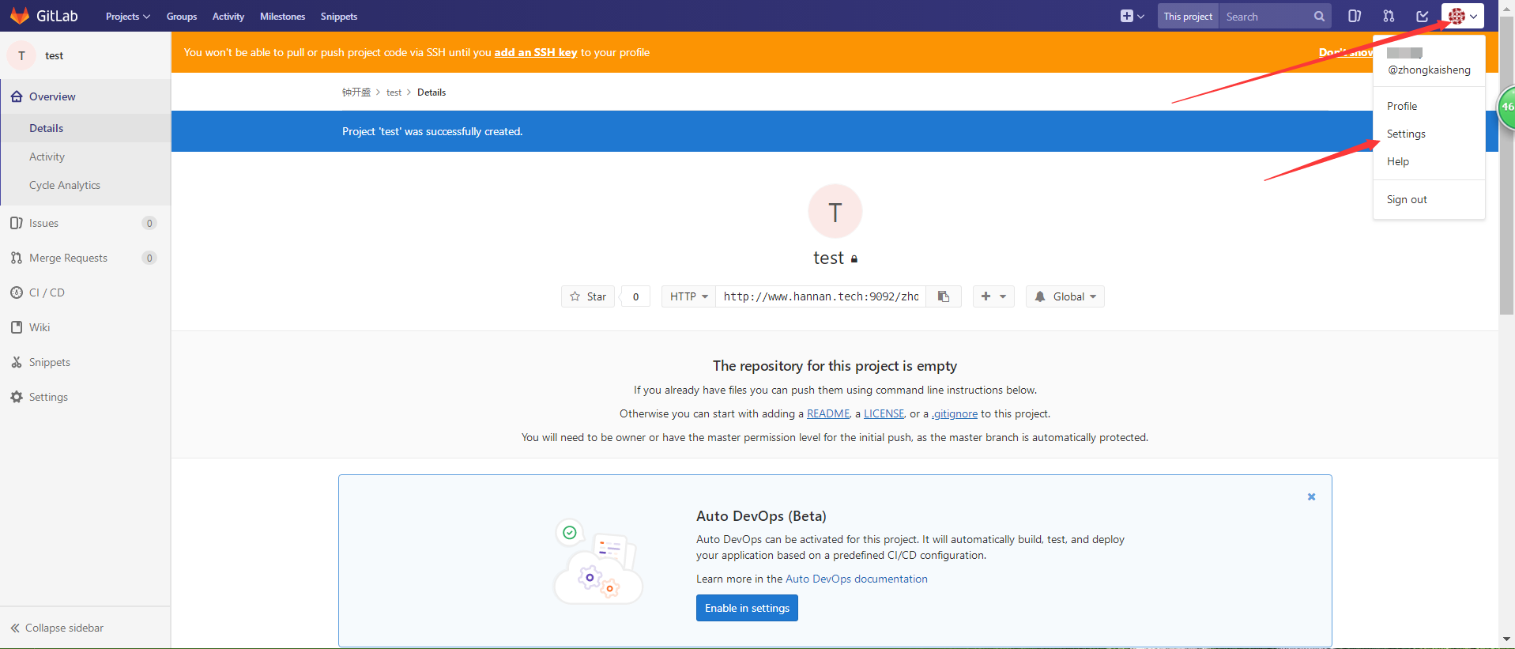Click the CI / CD rocket icon

click(x=17, y=292)
